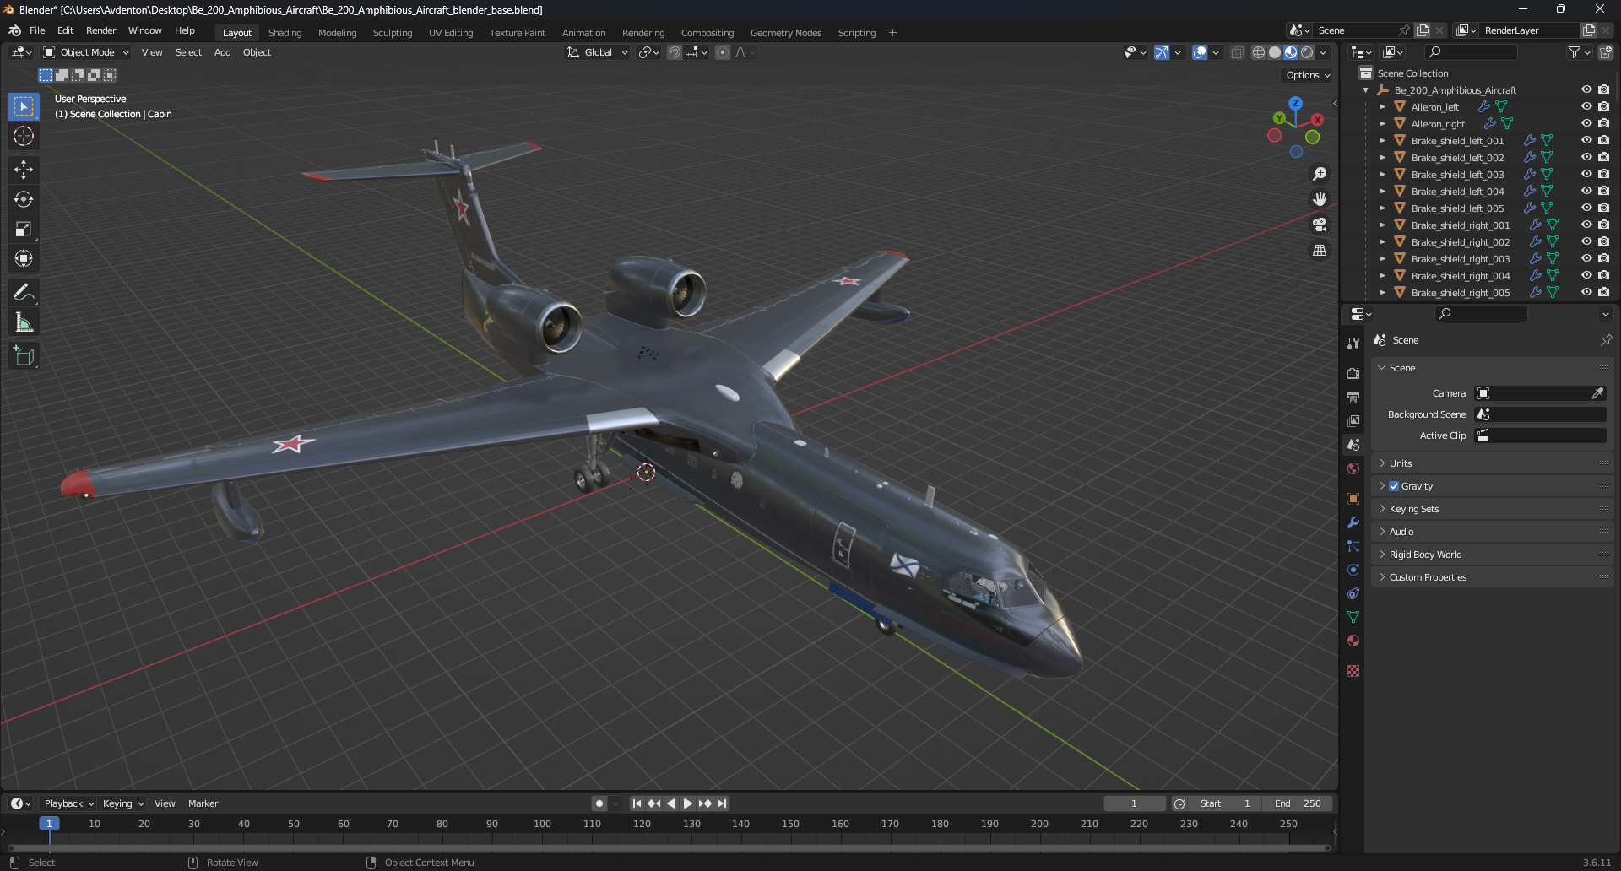Switch to the Shading workspace tab
Screen dimensions: 1621x871
[285, 33]
